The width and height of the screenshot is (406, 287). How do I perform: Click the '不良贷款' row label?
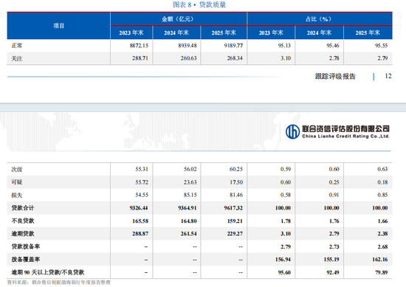23,221
